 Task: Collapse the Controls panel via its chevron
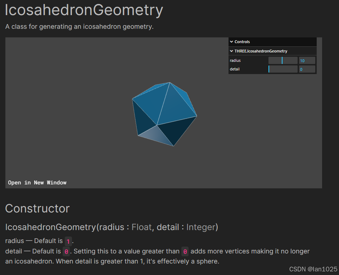231,42
